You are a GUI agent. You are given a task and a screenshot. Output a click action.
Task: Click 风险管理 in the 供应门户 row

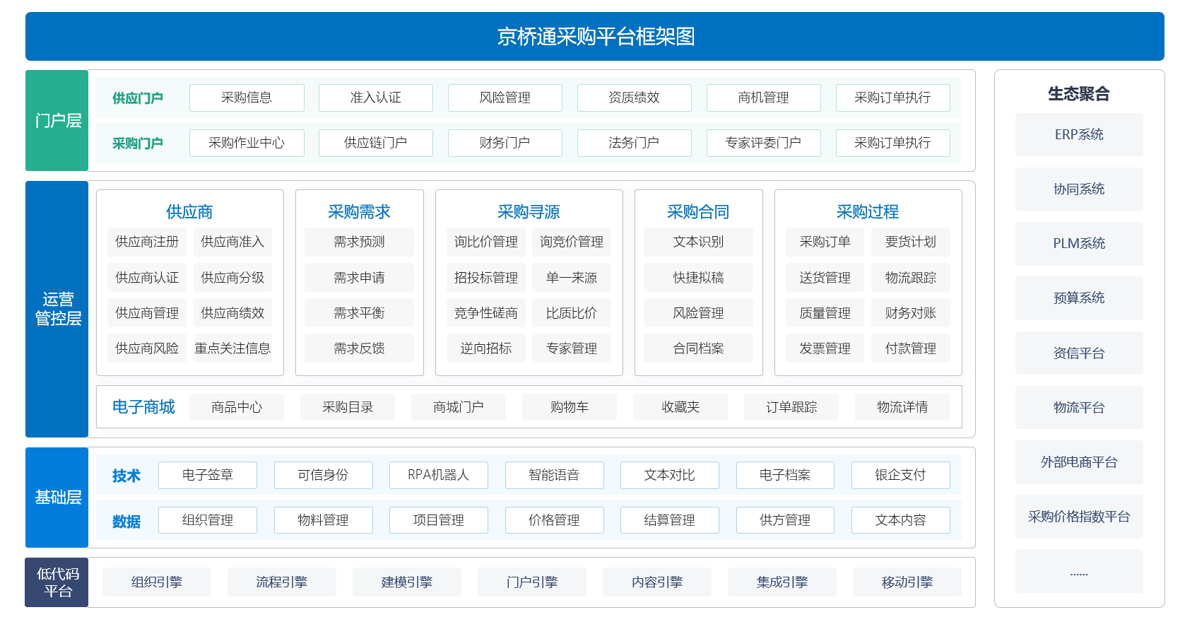(x=505, y=98)
